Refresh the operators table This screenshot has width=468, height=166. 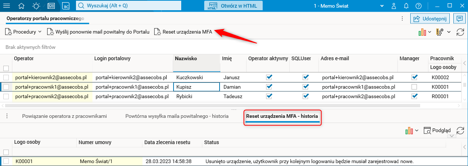coord(460,32)
